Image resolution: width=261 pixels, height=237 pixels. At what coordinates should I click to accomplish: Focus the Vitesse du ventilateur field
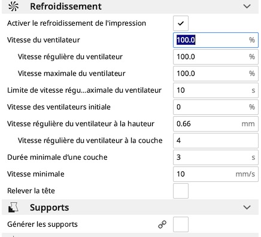[x=216, y=40]
